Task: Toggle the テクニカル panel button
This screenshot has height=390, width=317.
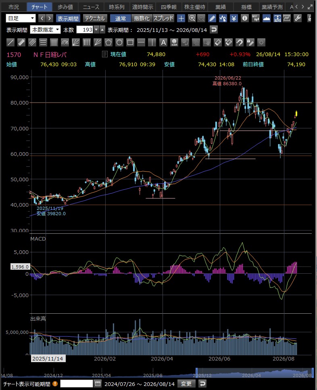Action: pos(95,19)
